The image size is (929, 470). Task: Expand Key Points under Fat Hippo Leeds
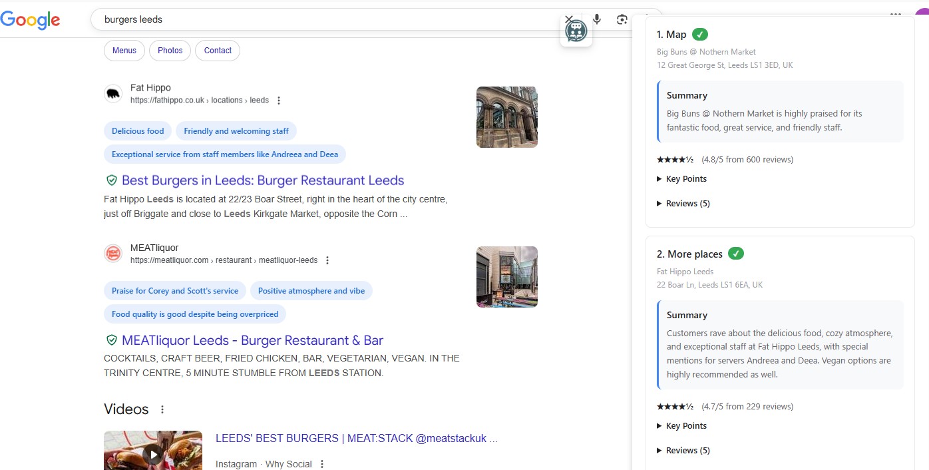685,426
